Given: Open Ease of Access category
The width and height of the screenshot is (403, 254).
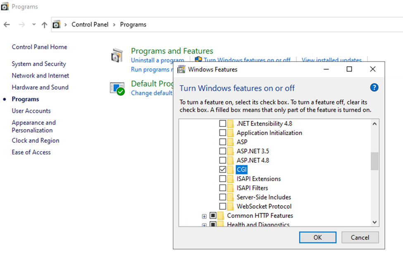Looking at the screenshot, I should tap(31, 152).
